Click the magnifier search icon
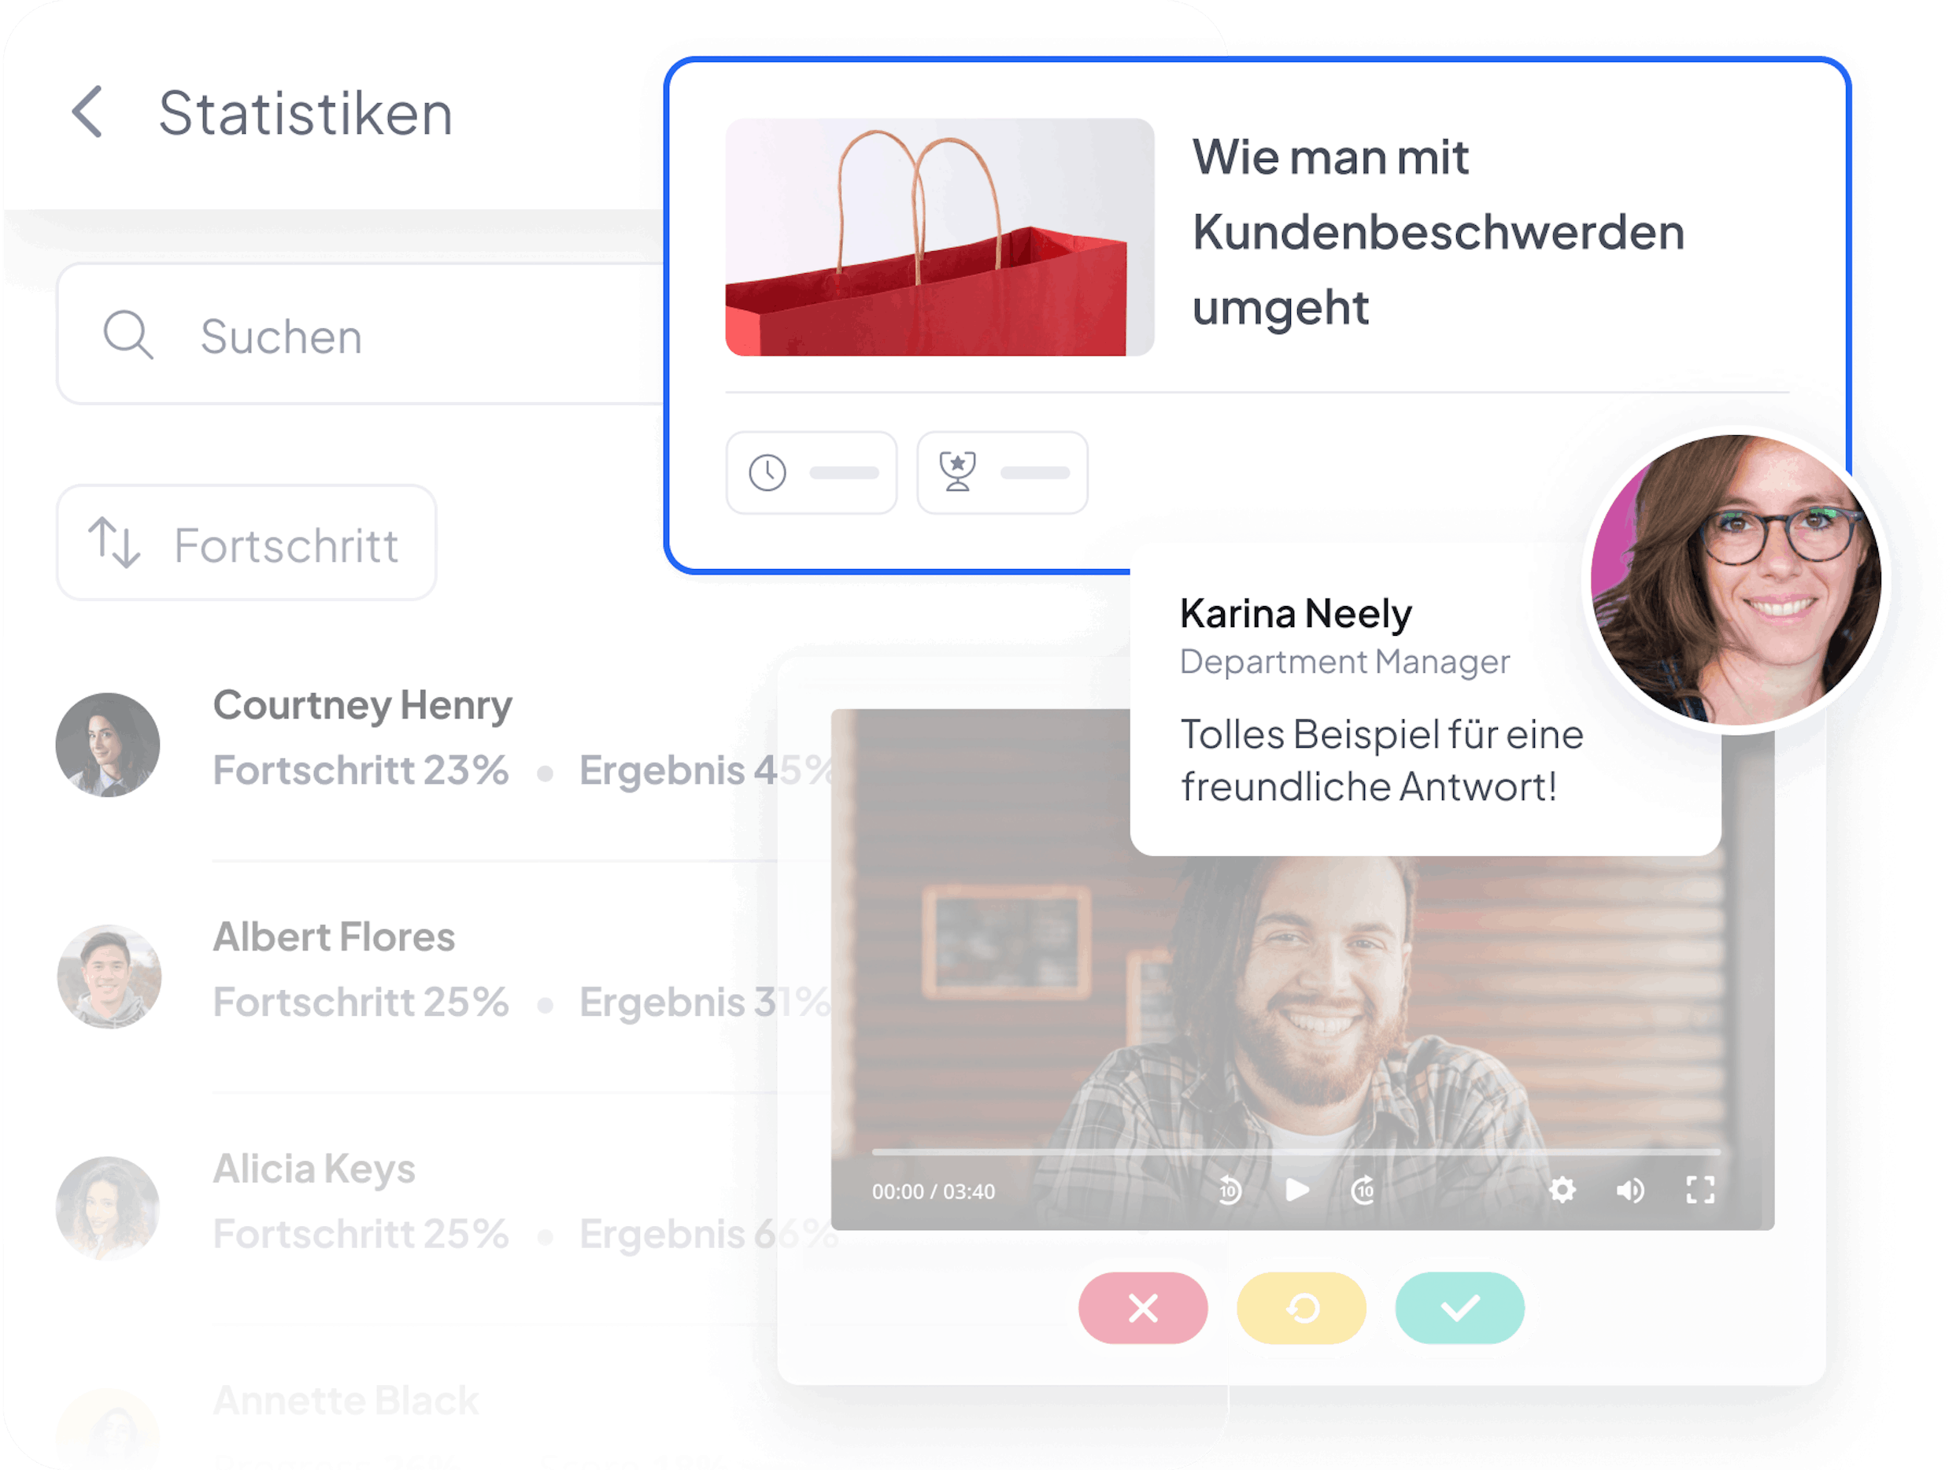 tap(128, 335)
